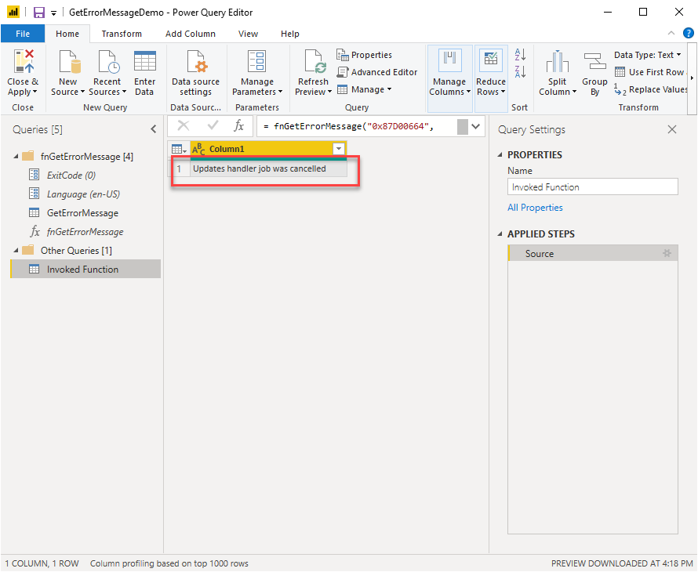698x572 pixels.
Task: Open the New Source icon
Action: 68,61
